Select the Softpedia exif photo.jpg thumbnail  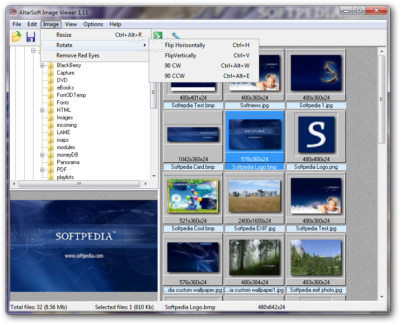pos(317,257)
